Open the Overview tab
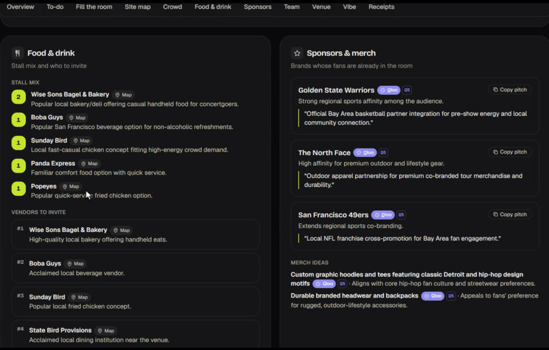This screenshot has height=350, width=549. (x=20, y=7)
